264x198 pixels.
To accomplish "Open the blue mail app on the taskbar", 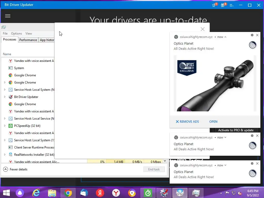I will pos(84,193).
